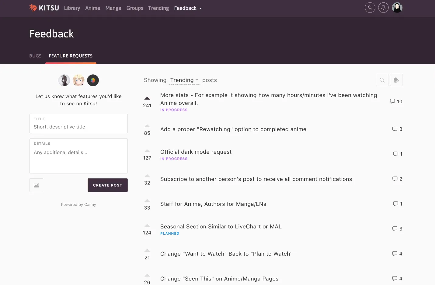
Task: Upvote the 'Official dark mode request' post
Action: coord(147,151)
